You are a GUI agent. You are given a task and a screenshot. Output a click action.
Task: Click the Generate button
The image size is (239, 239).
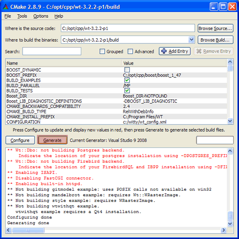pos(52,140)
